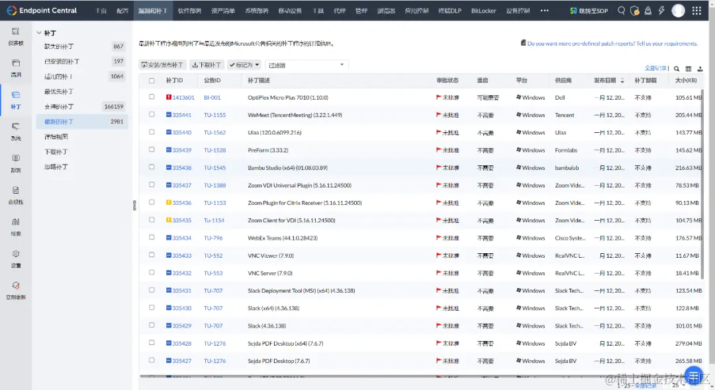715x390 pixels.
Task: Open the column chooser table icon
Action: click(x=688, y=69)
